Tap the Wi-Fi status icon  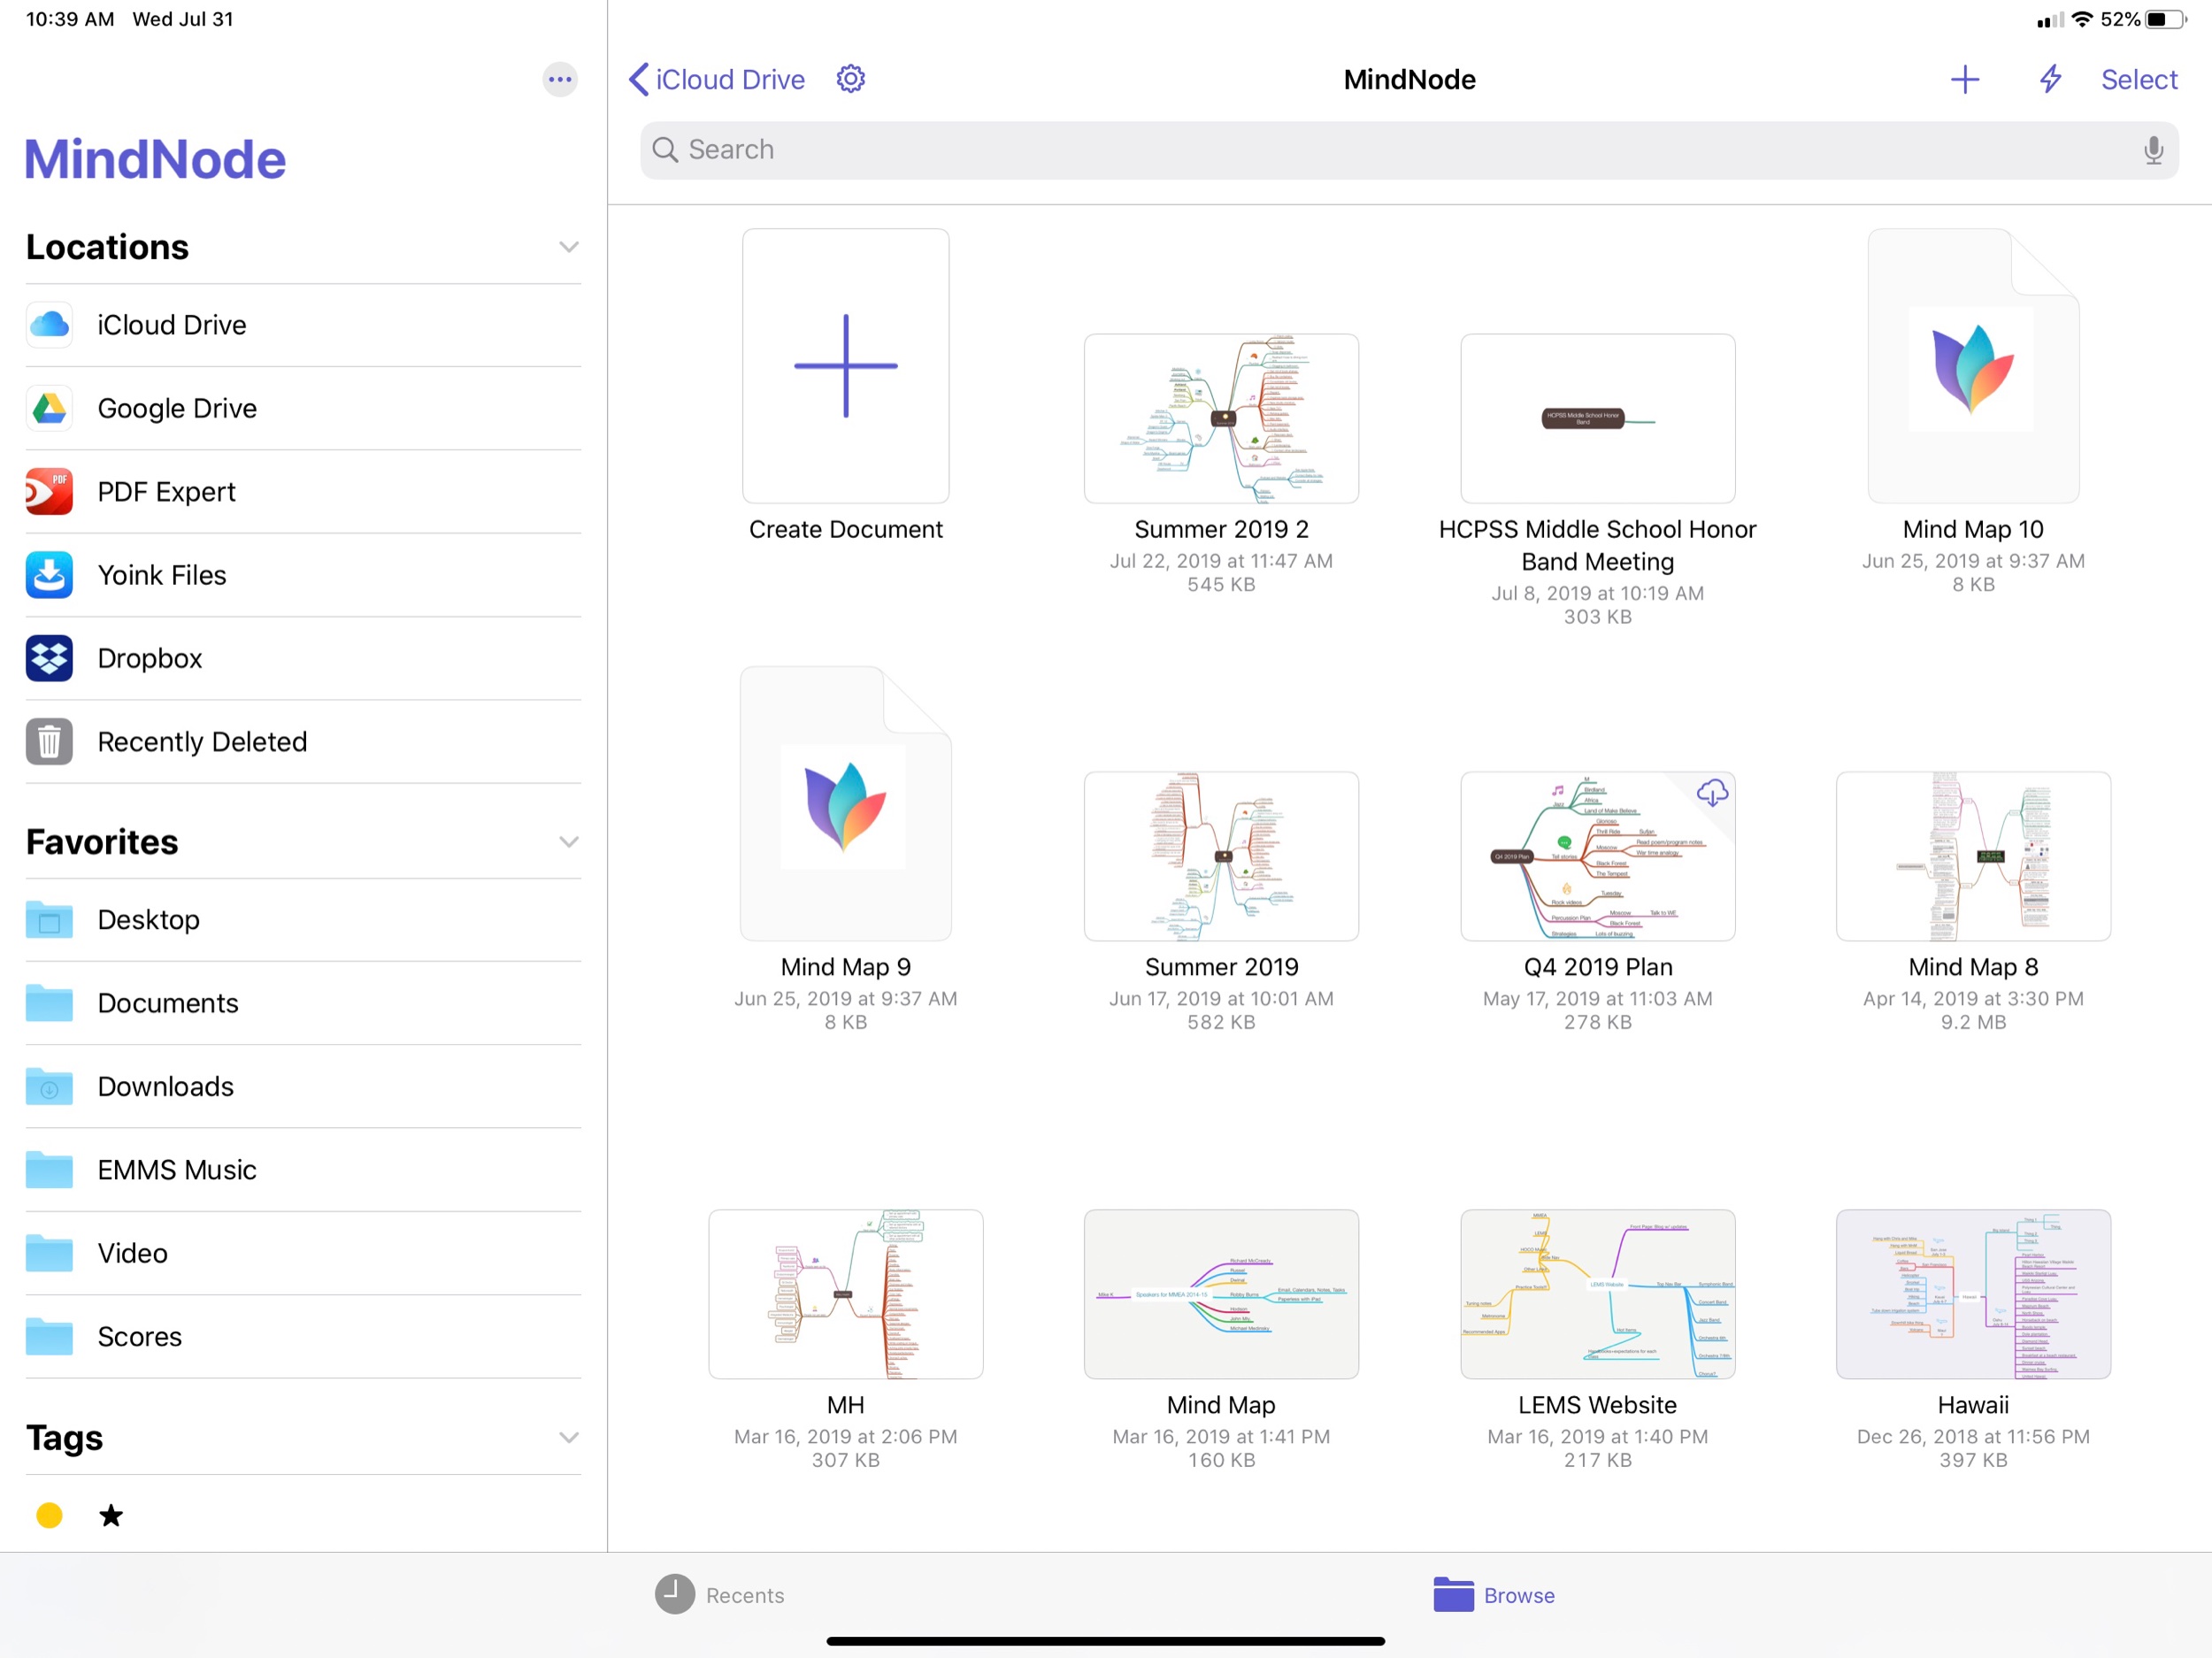[x=2083, y=19]
